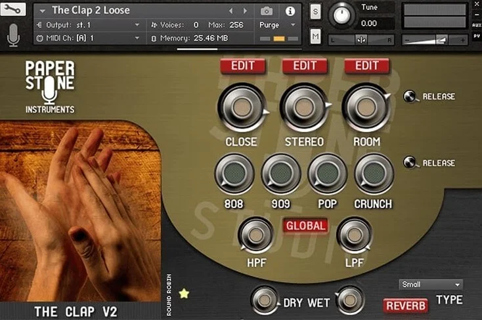Minimize the instrument header view

tap(477, 14)
